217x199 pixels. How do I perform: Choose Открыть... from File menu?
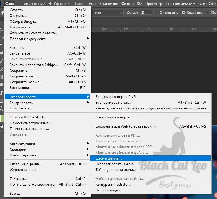[47, 15]
